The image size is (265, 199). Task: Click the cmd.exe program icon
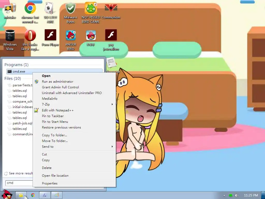coord(10,72)
